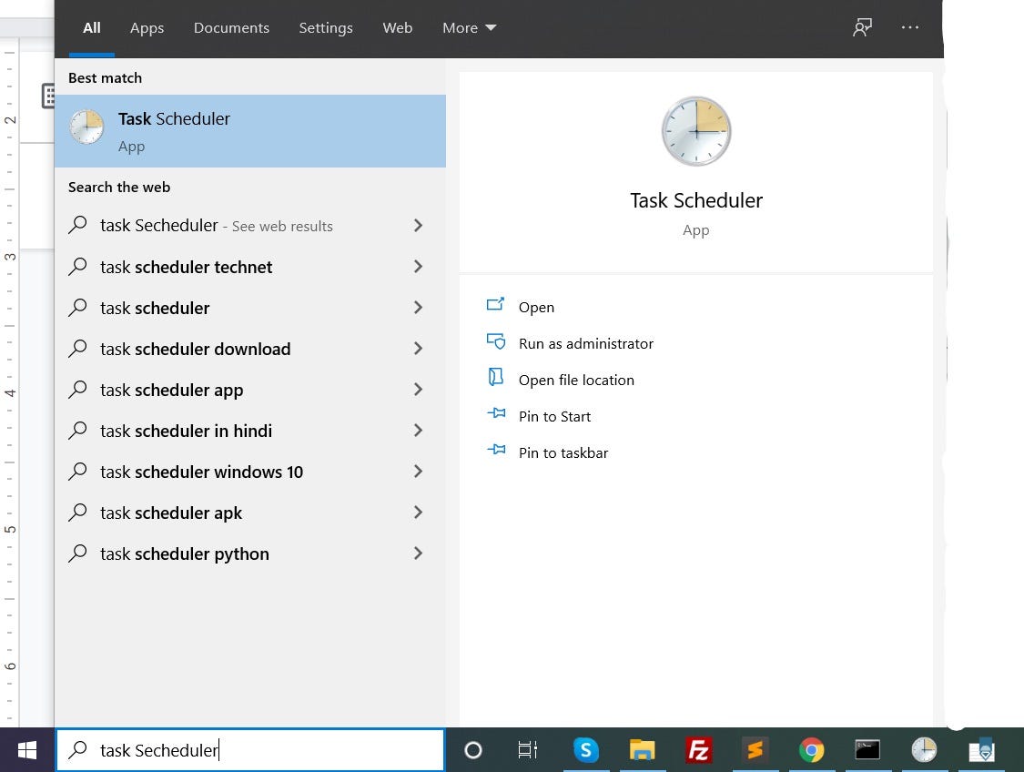Click the Task Scheduler clock preview icon
Screen dimensions: 1024x772
click(695, 131)
